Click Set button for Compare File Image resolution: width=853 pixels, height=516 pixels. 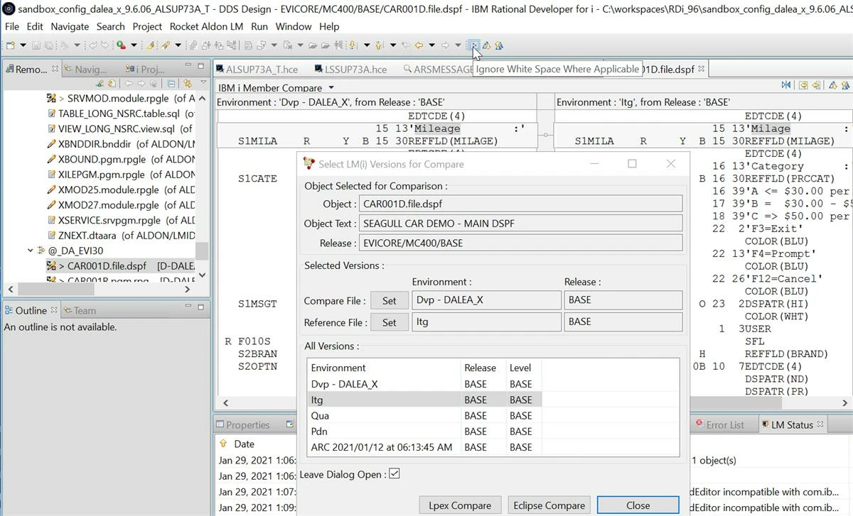(389, 300)
